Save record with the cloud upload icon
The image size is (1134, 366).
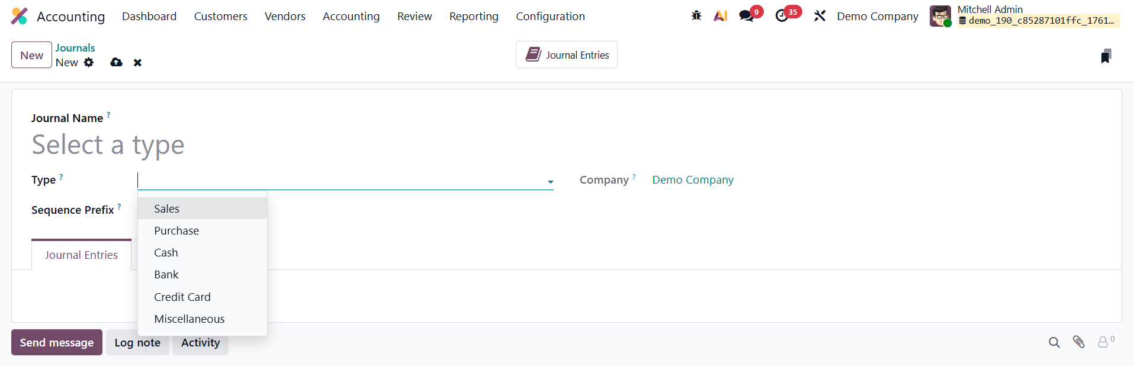pyautogui.click(x=117, y=62)
